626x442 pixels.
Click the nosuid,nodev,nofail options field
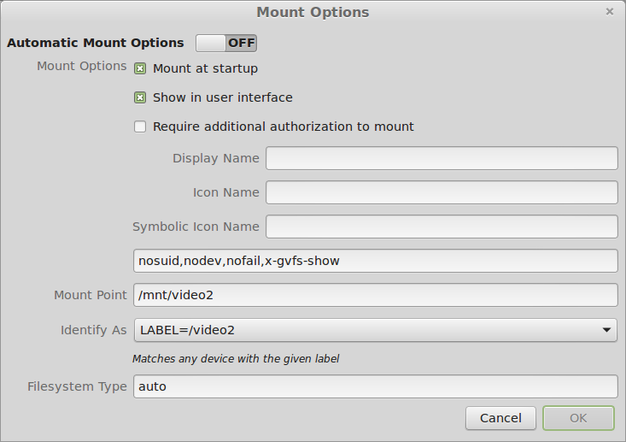[375, 261]
